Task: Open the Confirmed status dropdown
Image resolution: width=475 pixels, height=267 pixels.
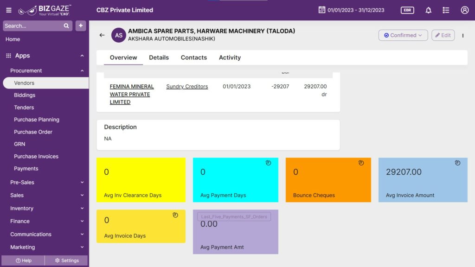Action: 403,35
